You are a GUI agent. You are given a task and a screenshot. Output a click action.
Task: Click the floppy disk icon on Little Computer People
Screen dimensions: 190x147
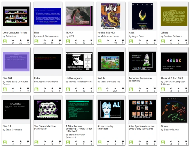coord(5,41)
